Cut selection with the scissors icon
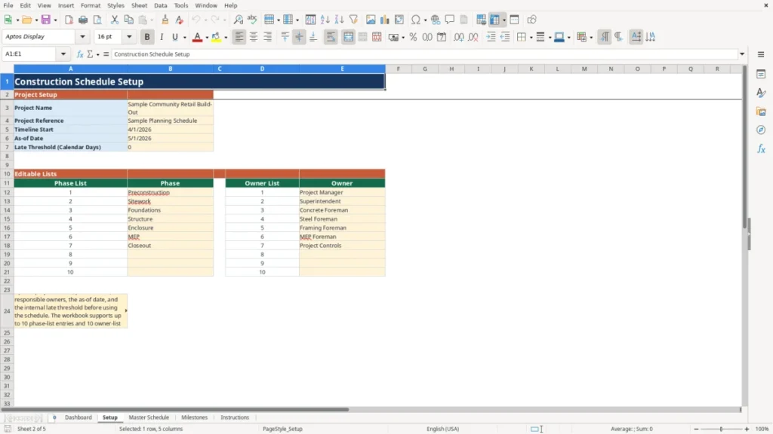The width and height of the screenshot is (773, 434). (x=115, y=20)
